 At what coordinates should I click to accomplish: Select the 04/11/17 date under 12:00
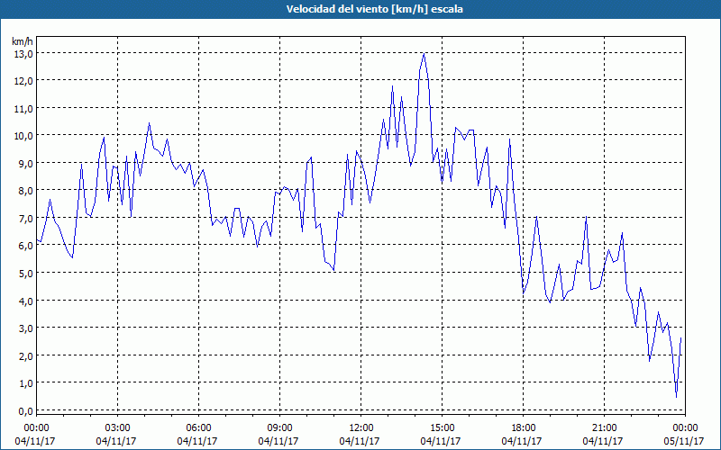(360, 441)
